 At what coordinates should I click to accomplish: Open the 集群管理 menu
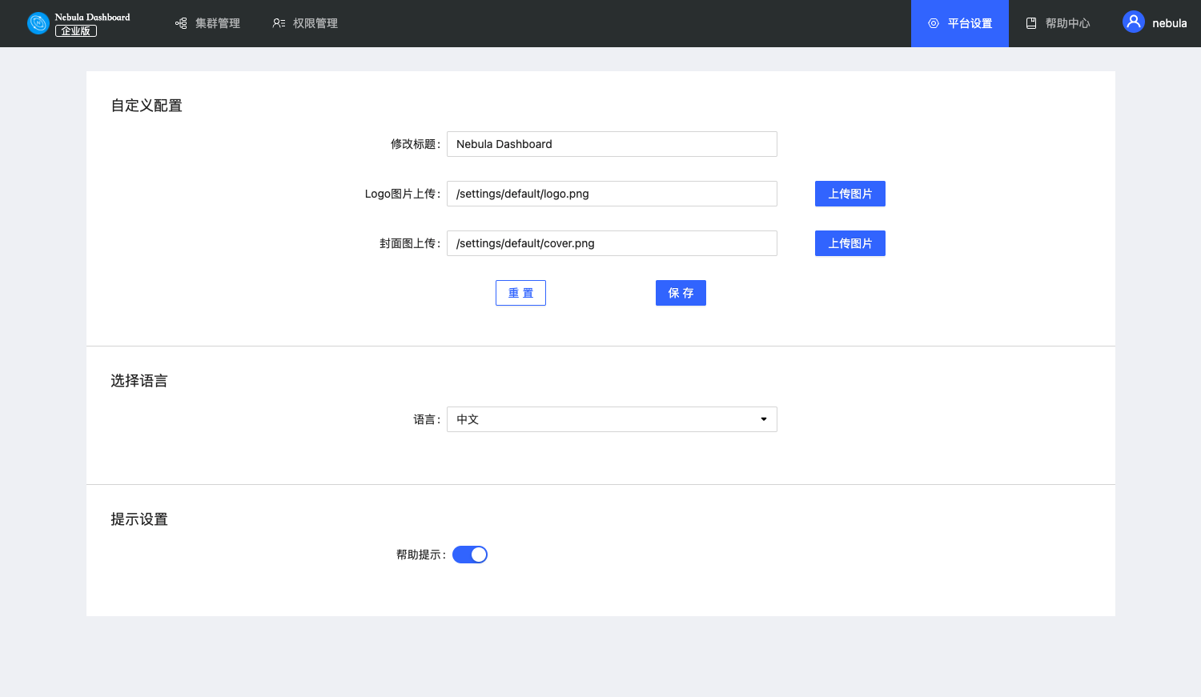pos(217,23)
